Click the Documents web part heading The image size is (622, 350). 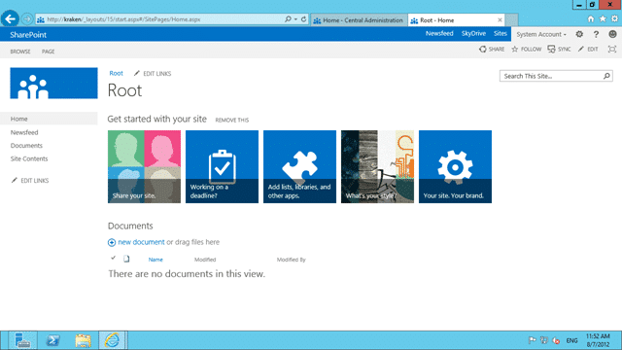pyautogui.click(x=130, y=226)
